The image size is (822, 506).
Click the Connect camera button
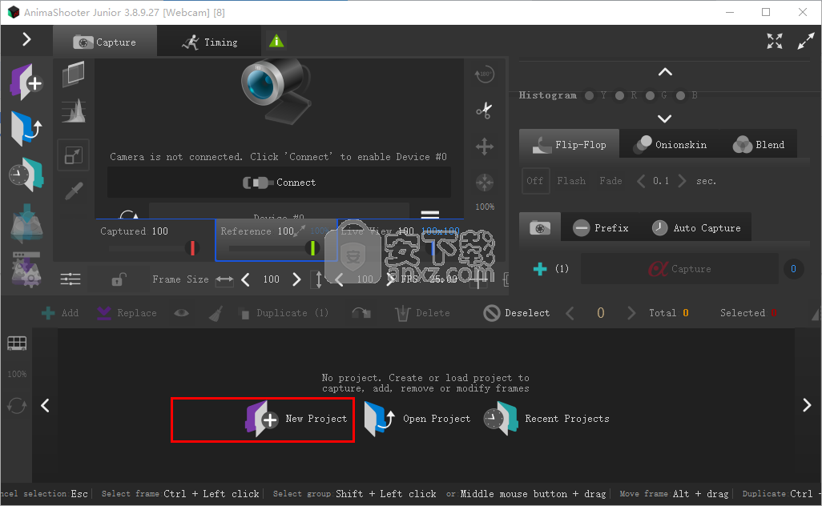tap(279, 183)
